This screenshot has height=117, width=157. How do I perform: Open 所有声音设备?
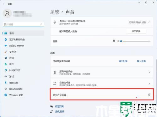pyautogui.click(x=102, y=73)
